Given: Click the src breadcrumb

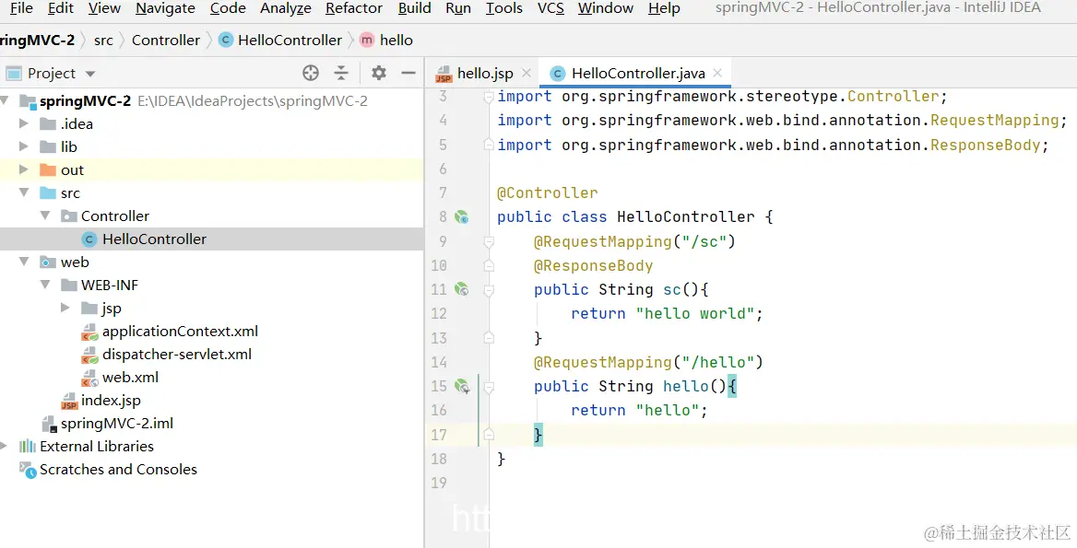Looking at the screenshot, I should click(x=103, y=41).
